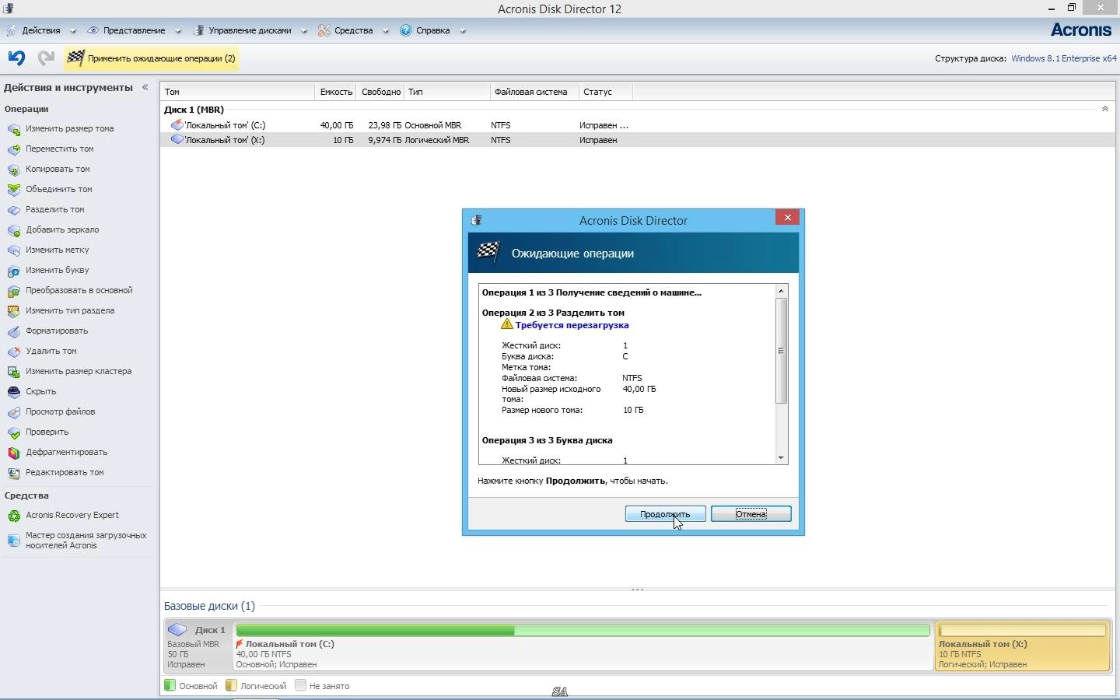Click the 'Удалить том' icon
The width and height of the screenshot is (1120, 700).
(x=13, y=352)
